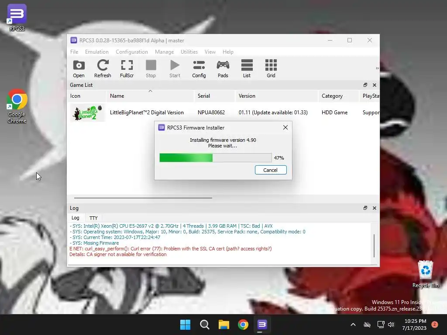Image resolution: width=447 pixels, height=335 pixels.
Task: Open the Emulation menu
Action: 96,52
